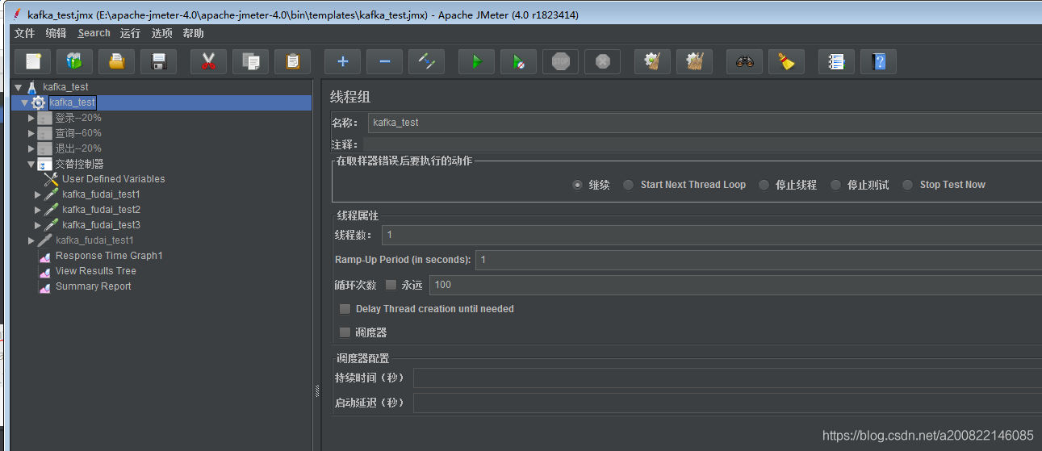Select the disabled kafka_fudai_test1 sampler at thread group level
Image resolution: width=1042 pixels, height=451 pixels.
[94, 240]
